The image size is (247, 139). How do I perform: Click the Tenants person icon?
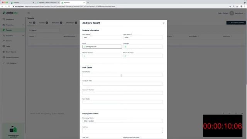pyautogui.click(x=3, y=30)
